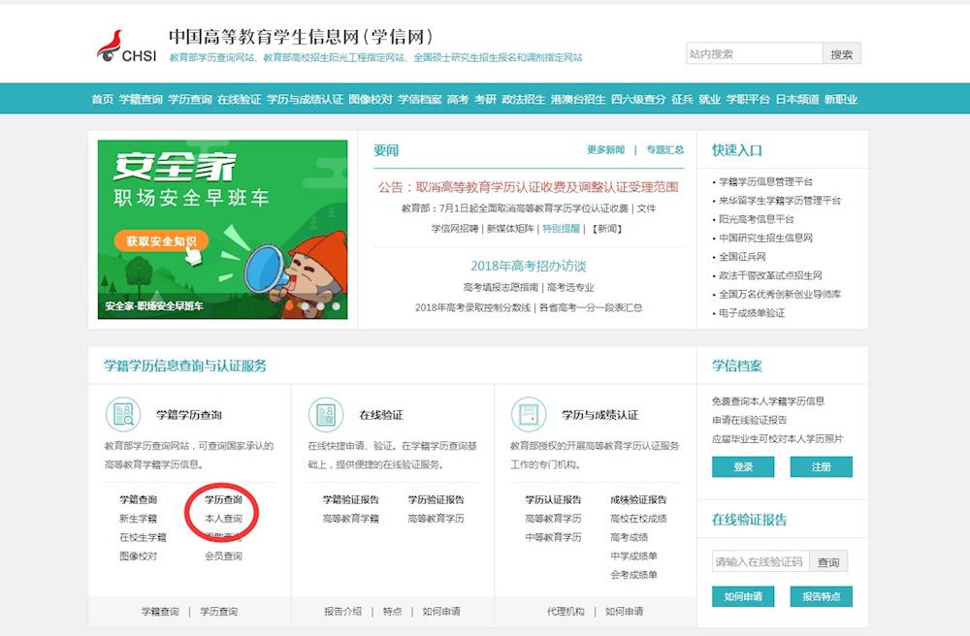The image size is (970, 636).
Task: Open the 高校在校成绩 link
Action: click(x=638, y=519)
